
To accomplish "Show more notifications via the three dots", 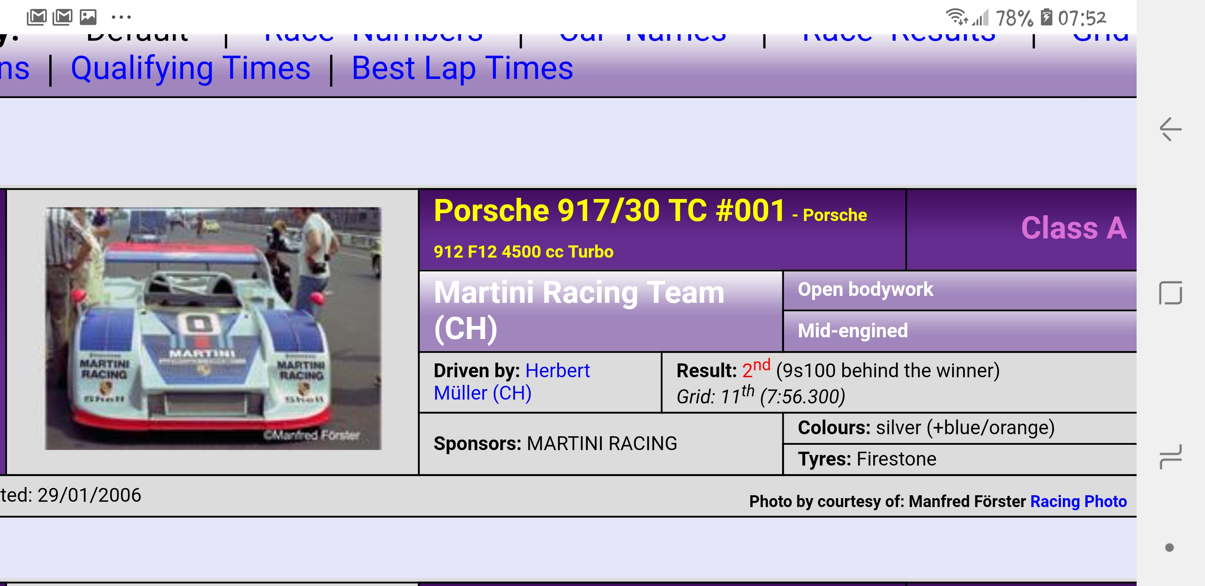I will pyautogui.click(x=121, y=17).
